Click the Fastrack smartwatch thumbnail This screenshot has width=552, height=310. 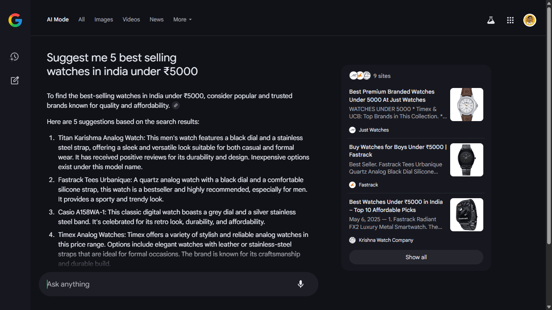467,215
